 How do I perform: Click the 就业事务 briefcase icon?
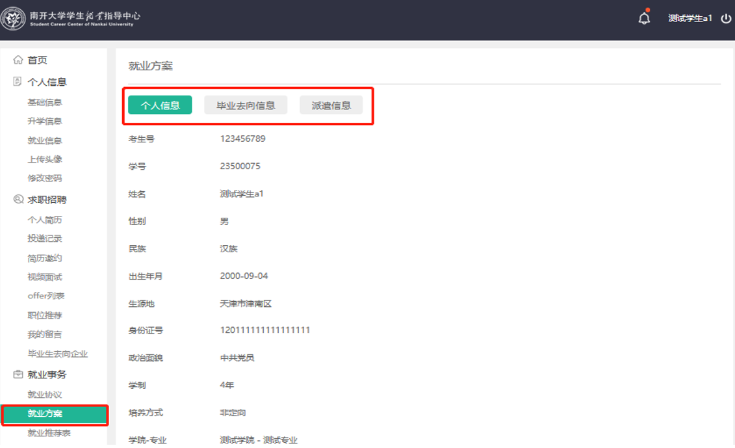click(18, 375)
